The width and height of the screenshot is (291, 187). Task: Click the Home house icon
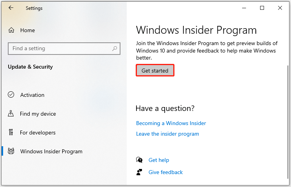(11, 30)
